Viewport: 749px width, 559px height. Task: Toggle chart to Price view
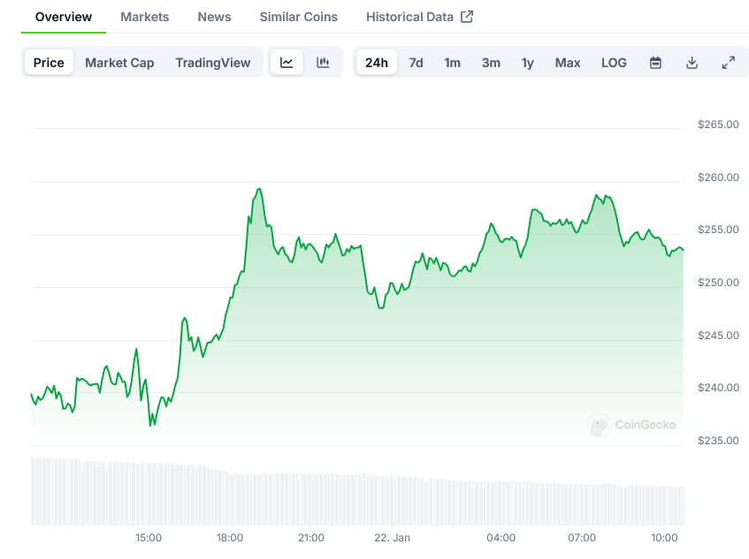point(49,63)
